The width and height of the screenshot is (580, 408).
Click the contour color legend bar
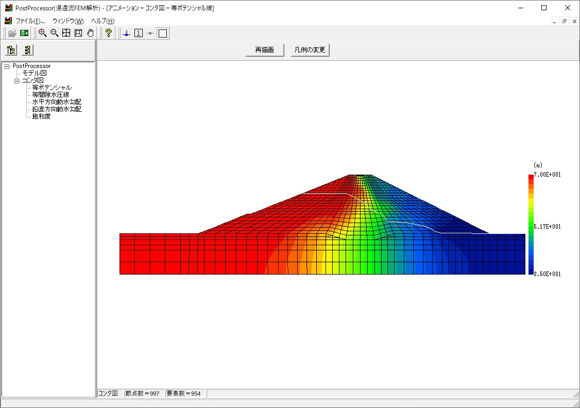531,225
